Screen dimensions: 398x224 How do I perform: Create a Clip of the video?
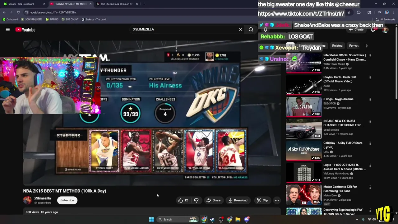[262, 200]
